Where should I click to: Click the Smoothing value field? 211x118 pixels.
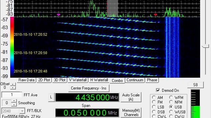tap(7, 103)
